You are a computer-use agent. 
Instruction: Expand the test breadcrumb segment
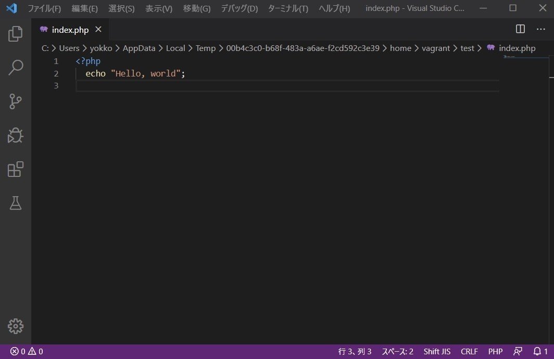click(467, 48)
